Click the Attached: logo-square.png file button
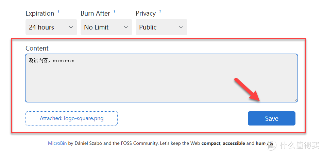323x154 pixels. click(71, 118)
